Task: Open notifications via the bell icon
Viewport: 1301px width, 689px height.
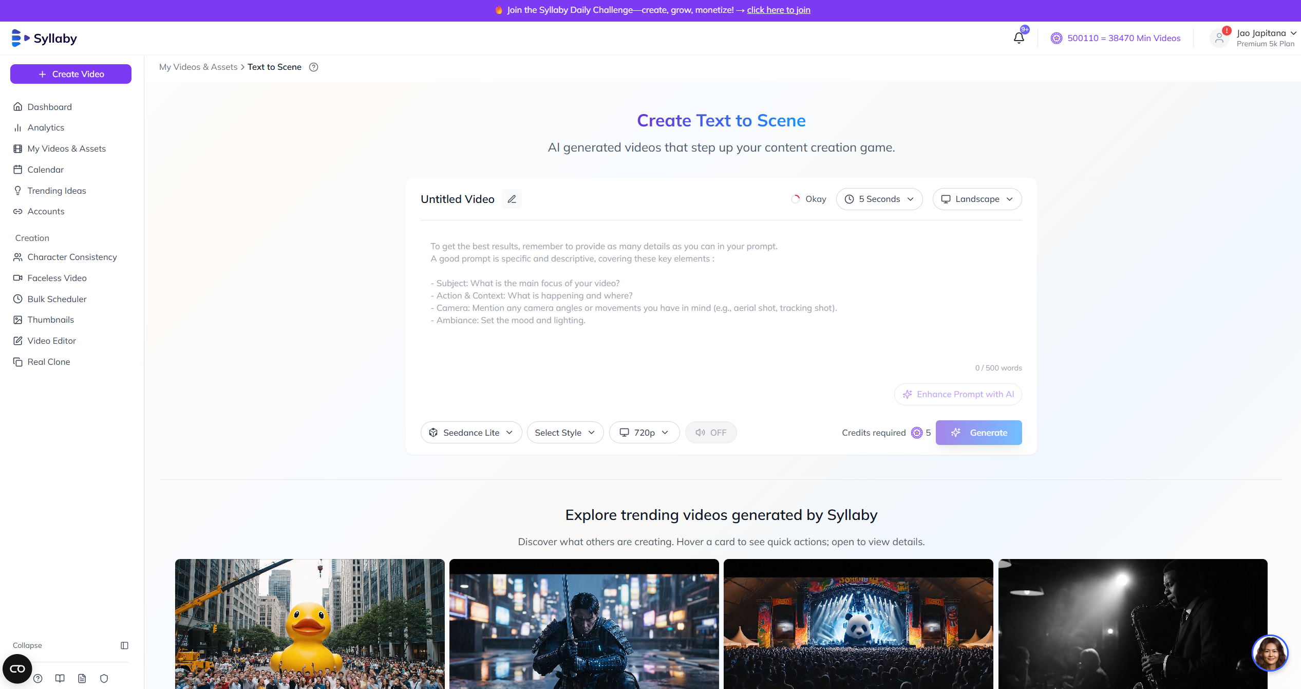Action: pos(1019,38)
